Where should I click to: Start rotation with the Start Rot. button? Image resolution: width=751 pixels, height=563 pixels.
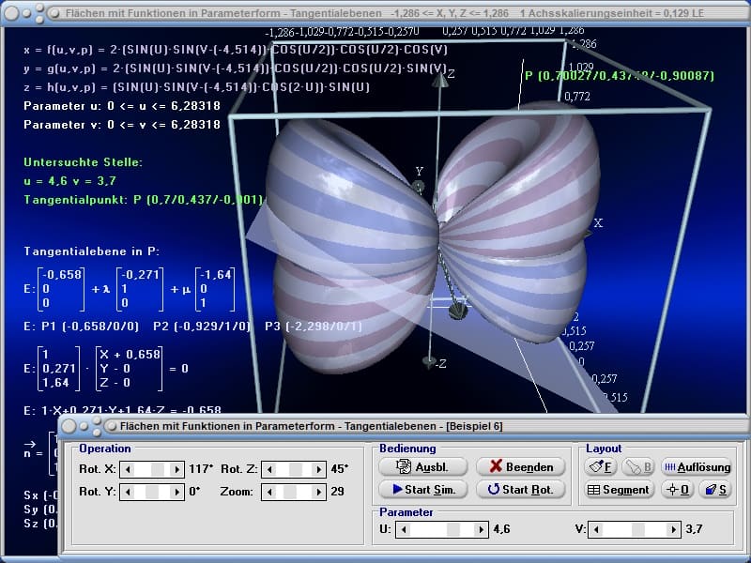click(521, 489)
